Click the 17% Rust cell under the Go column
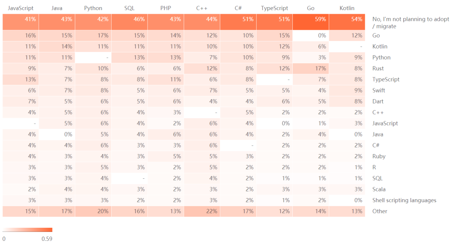The image size is (453, 242). (310, 68)
